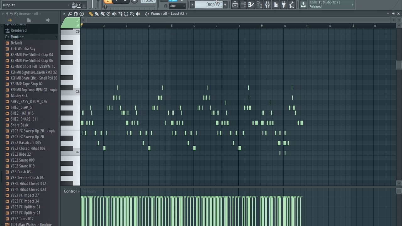The height and width of the screenshot is (226, 402).
Task: Select VEE2 Ride 22 sample
Action: tap(31, 154)
